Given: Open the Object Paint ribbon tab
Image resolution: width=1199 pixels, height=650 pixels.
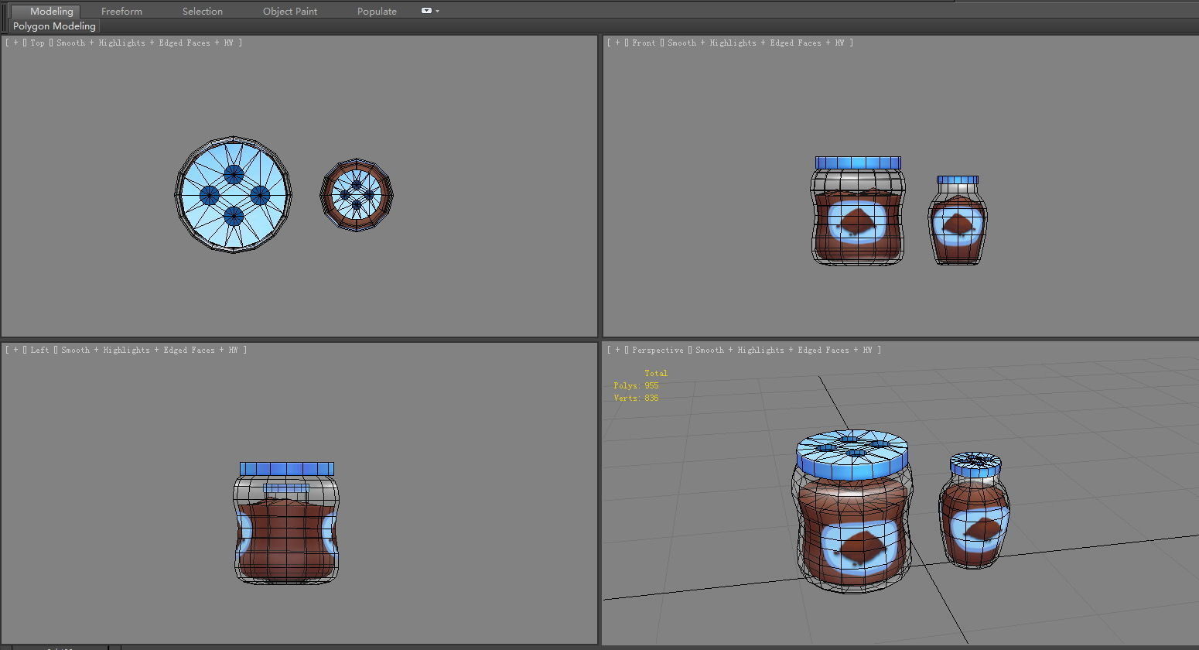Looking at the screenshot, I should [x=290, y=11].
